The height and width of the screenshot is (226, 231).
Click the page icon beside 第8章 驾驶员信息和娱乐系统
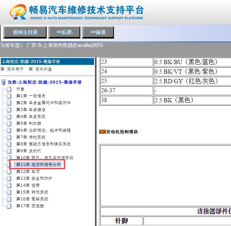[x=9, y=144]
